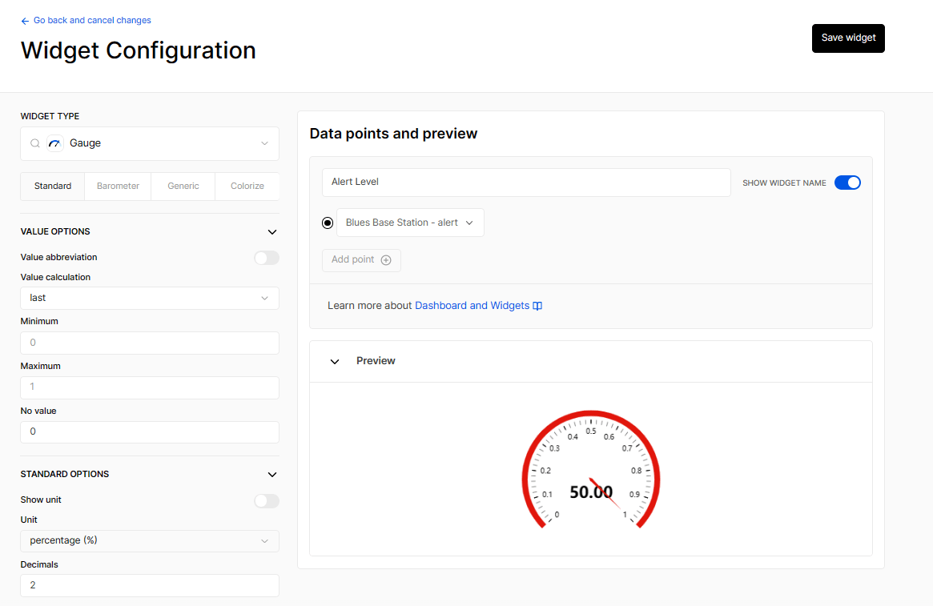
Task: Click the back arrow icon
Action: (25, 21)
